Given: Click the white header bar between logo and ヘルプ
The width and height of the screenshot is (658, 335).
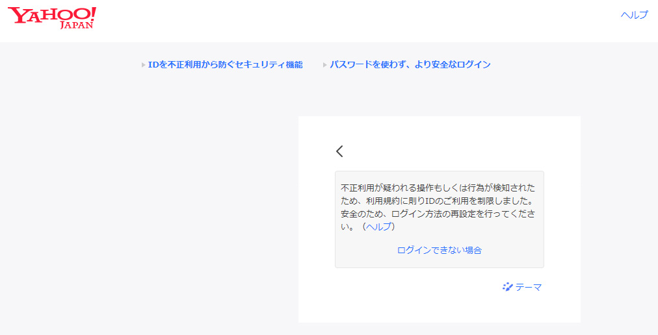Looking at the screenshot, I should (358, 19).
